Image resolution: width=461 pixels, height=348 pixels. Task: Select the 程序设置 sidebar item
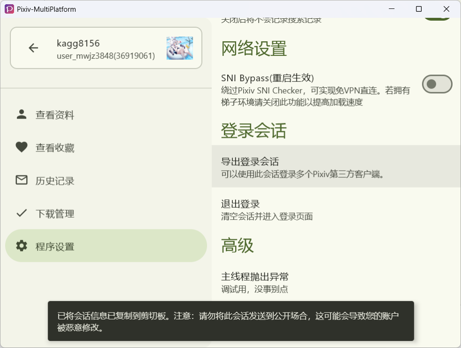(x=106, y=246)
